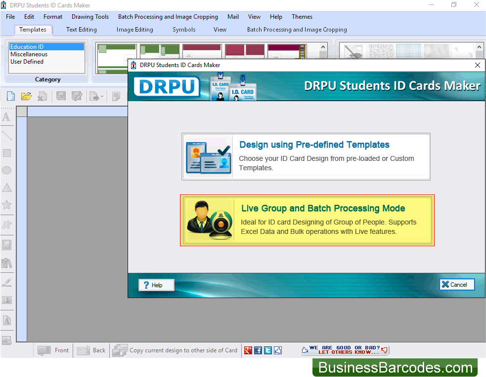Screen dimensions: 486x377
Task: Open the Mail menu
Action: pos(233,17)
